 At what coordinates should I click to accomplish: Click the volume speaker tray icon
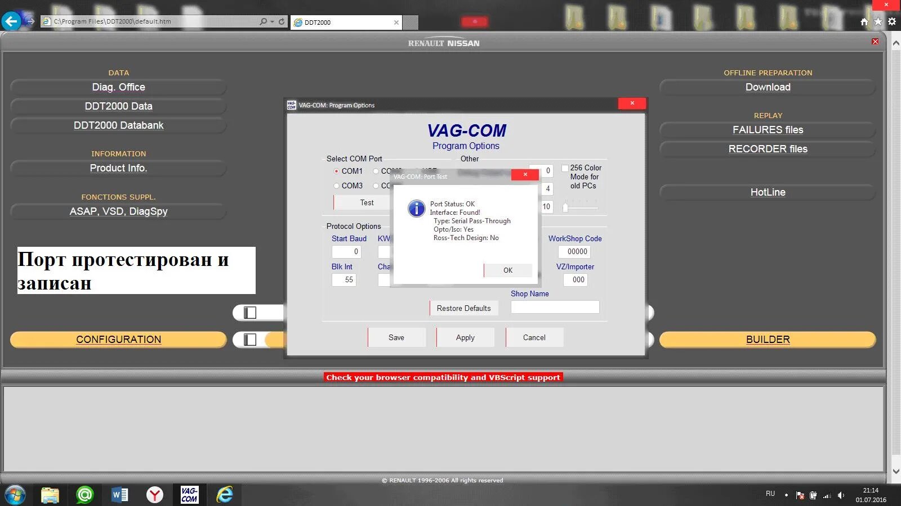point(841,495)
